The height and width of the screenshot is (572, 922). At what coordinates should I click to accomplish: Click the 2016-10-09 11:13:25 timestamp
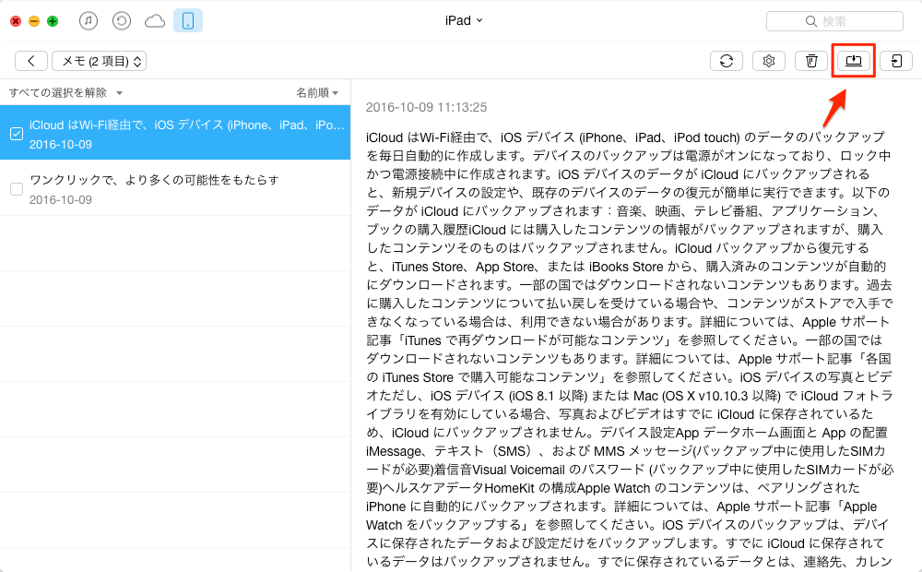[426, 107]
